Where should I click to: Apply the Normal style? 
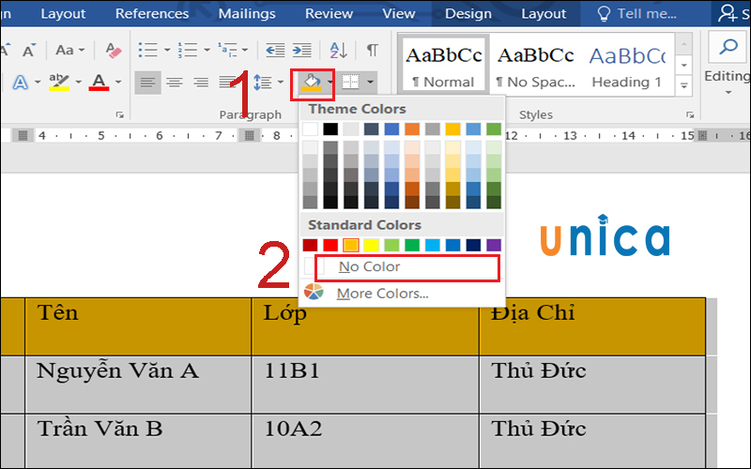click(x=443, y=65)
